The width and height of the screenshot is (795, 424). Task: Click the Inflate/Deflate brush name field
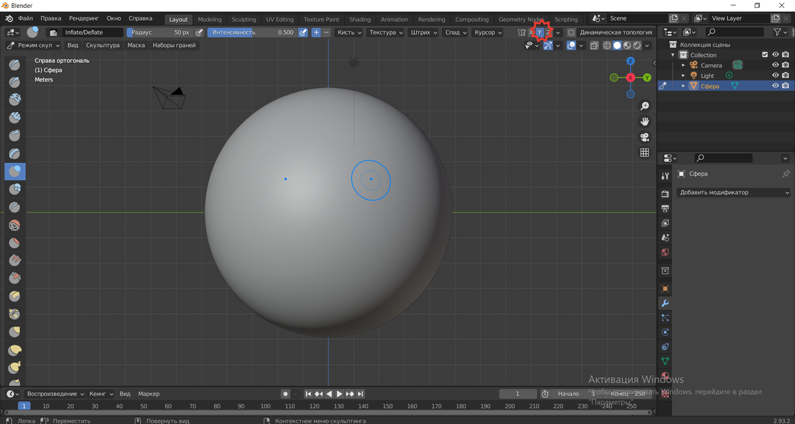[x=93, y=32]
